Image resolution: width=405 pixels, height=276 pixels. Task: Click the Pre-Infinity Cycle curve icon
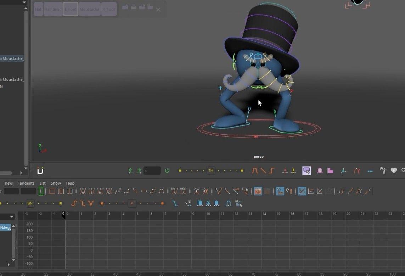coord(342,191)
